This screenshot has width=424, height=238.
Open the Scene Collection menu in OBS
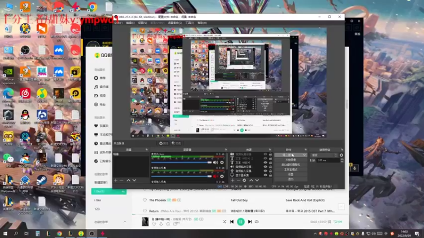point(175,23)
